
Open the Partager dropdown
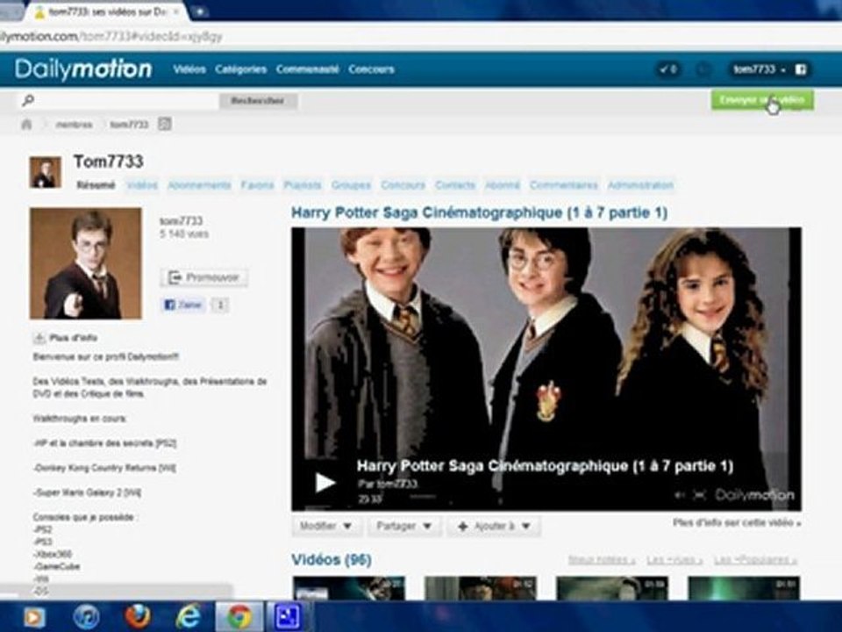pos(404,526)
